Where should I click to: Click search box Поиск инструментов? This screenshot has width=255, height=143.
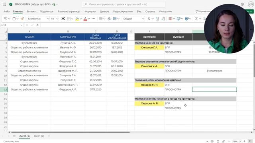(x=124, y=4)
